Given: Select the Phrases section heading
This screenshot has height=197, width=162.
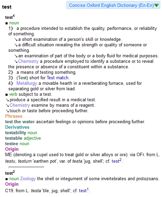Looking at the screenshot, I should [14, 116].
